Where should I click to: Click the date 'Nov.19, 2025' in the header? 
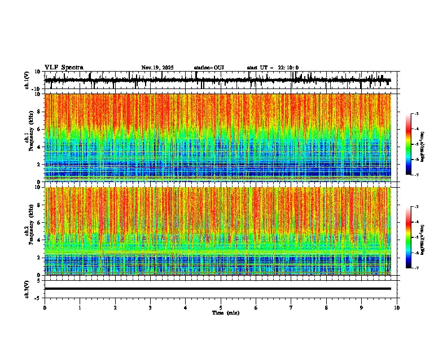[x=157, y=68]
